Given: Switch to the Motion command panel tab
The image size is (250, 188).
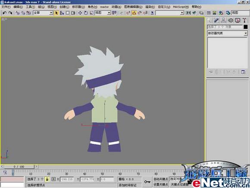Looking at the screenshot, I should click(x=231, y=20).
